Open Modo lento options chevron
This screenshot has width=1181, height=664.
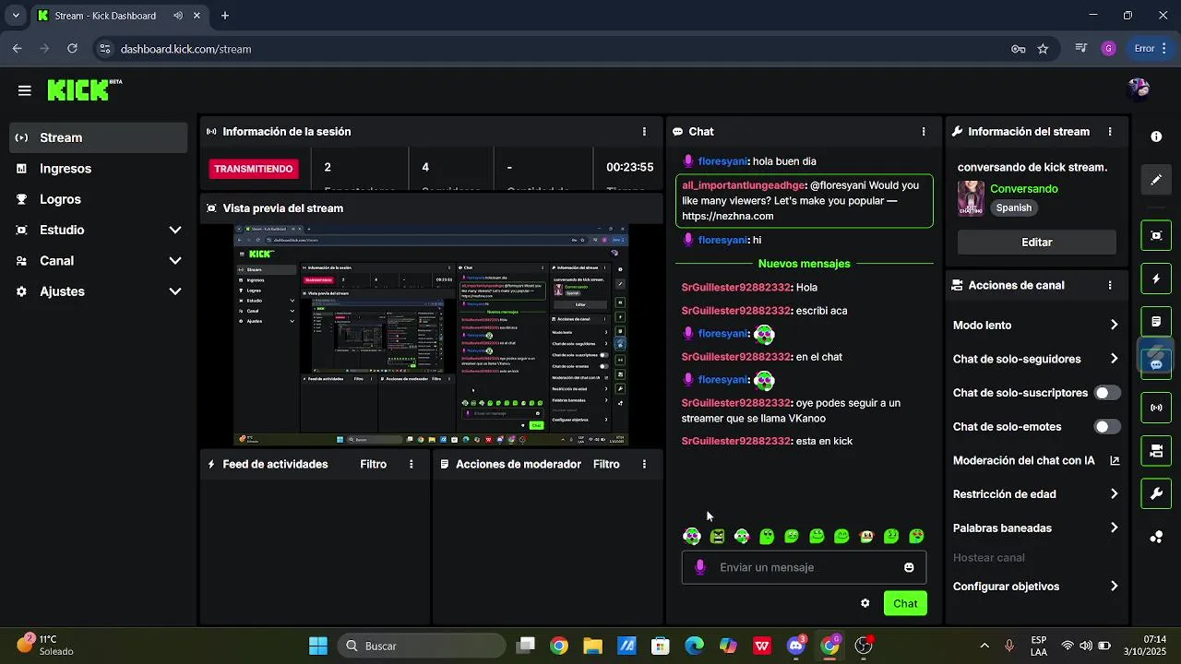1114,325
